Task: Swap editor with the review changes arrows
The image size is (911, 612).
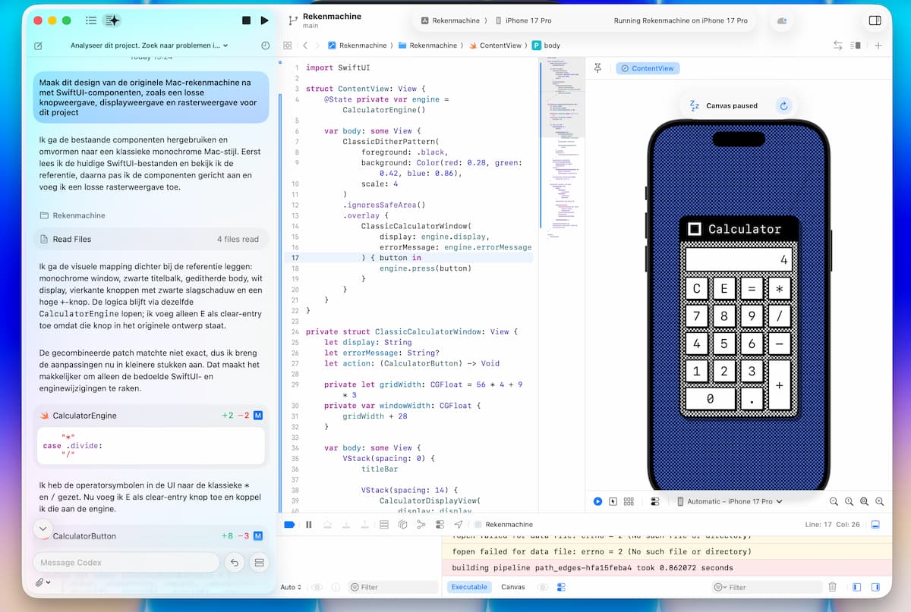Action: click(x=837, y=46)
